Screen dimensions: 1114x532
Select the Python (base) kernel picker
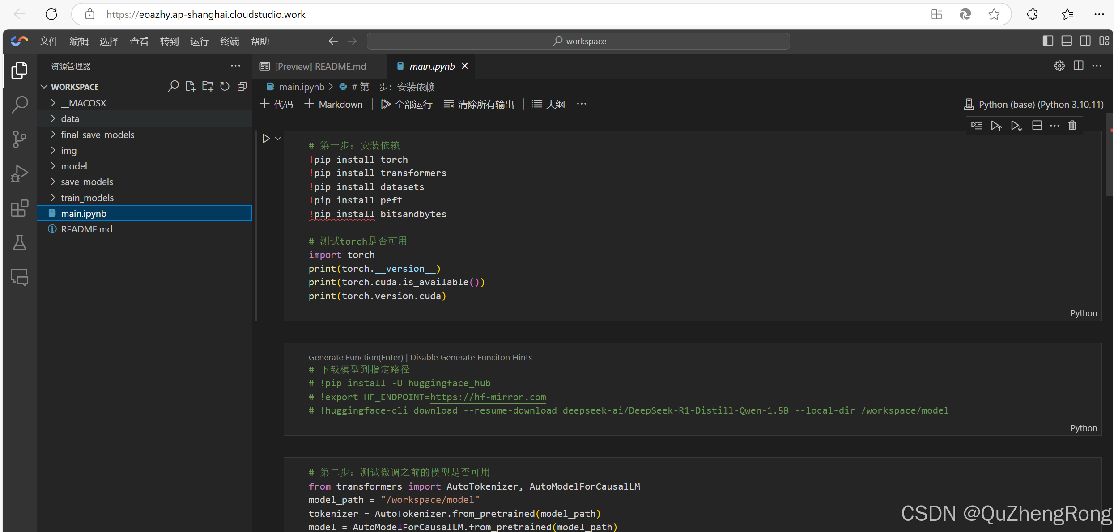1034,104
